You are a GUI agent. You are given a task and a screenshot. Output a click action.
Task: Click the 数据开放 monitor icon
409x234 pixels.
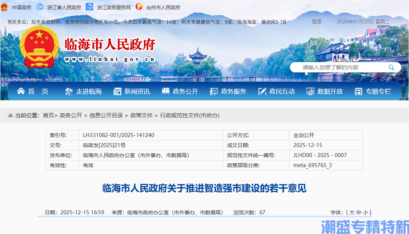pos(310,91)
